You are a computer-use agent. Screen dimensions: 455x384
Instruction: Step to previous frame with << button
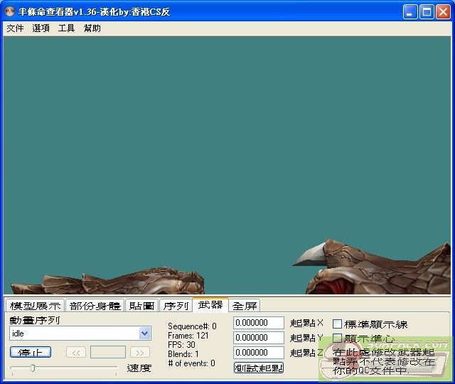(76, 353)
